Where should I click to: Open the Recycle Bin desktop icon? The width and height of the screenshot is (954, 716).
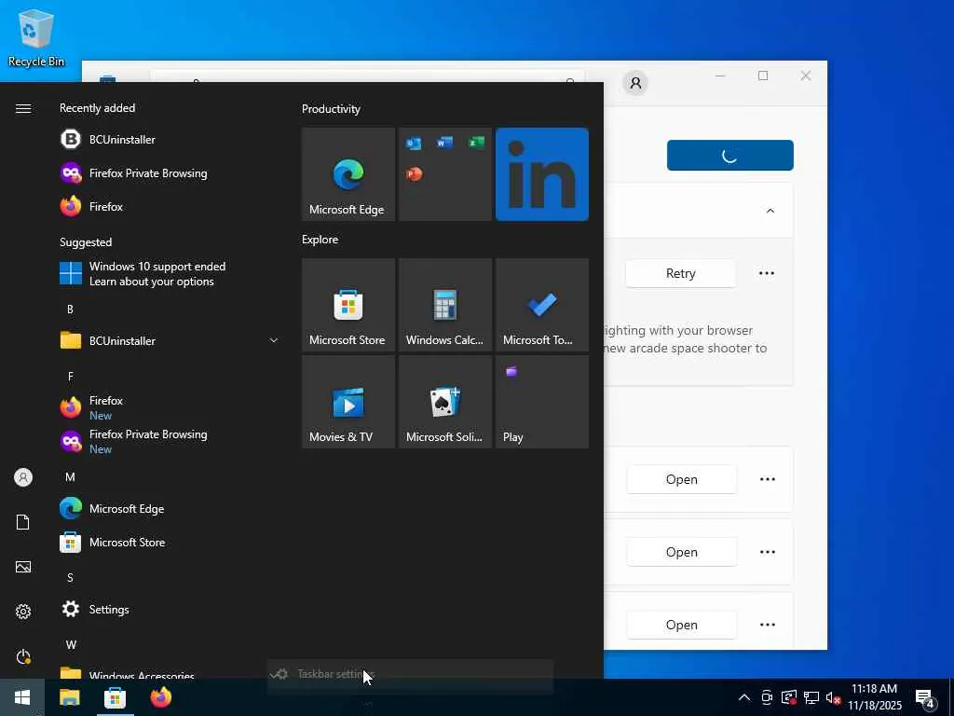click(36, 37)
